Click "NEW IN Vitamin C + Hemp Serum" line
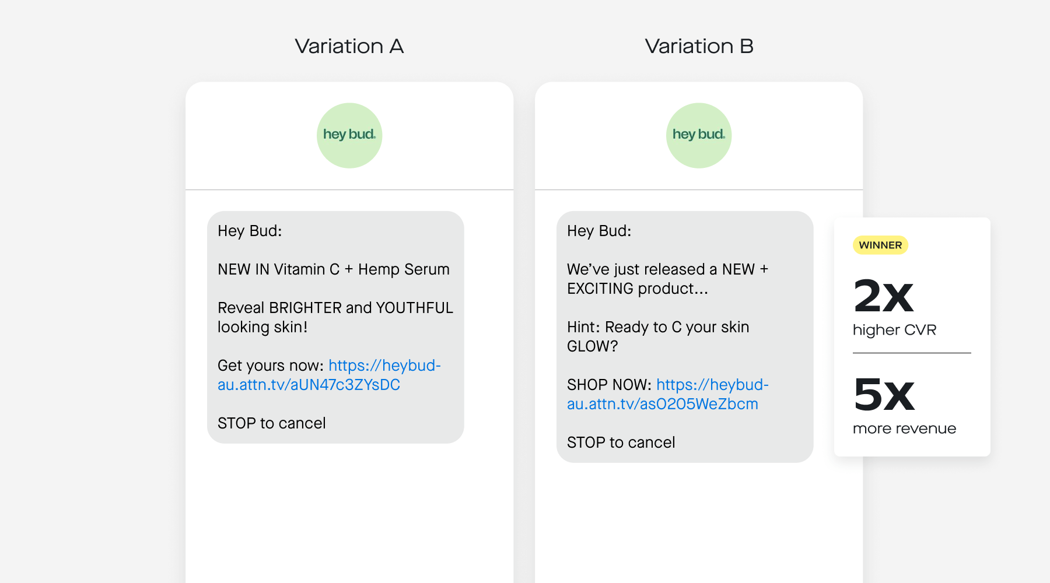The image size is (1050, 583). tap(334, 269)
